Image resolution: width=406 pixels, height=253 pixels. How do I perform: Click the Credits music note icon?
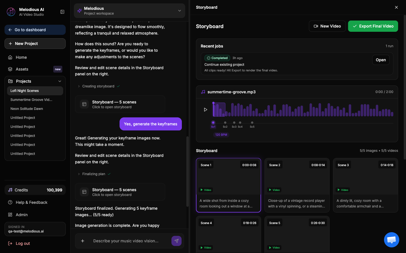(10, 190)
